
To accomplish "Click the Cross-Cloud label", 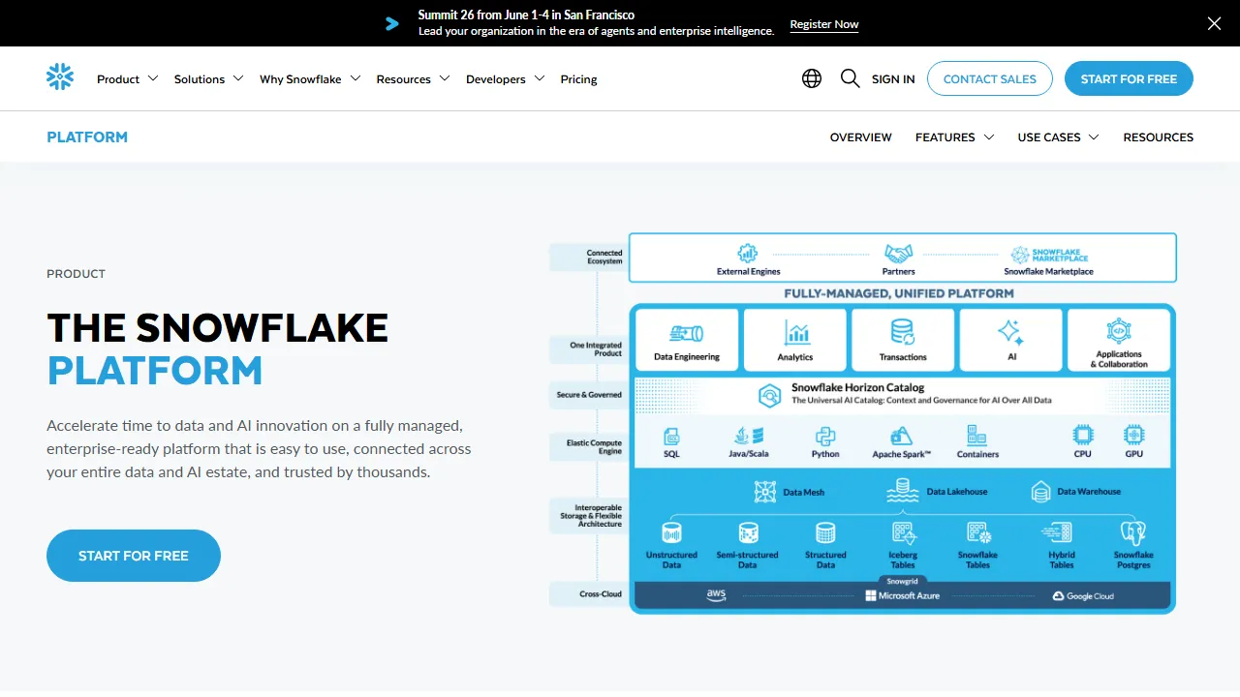I will coord(587,593).
